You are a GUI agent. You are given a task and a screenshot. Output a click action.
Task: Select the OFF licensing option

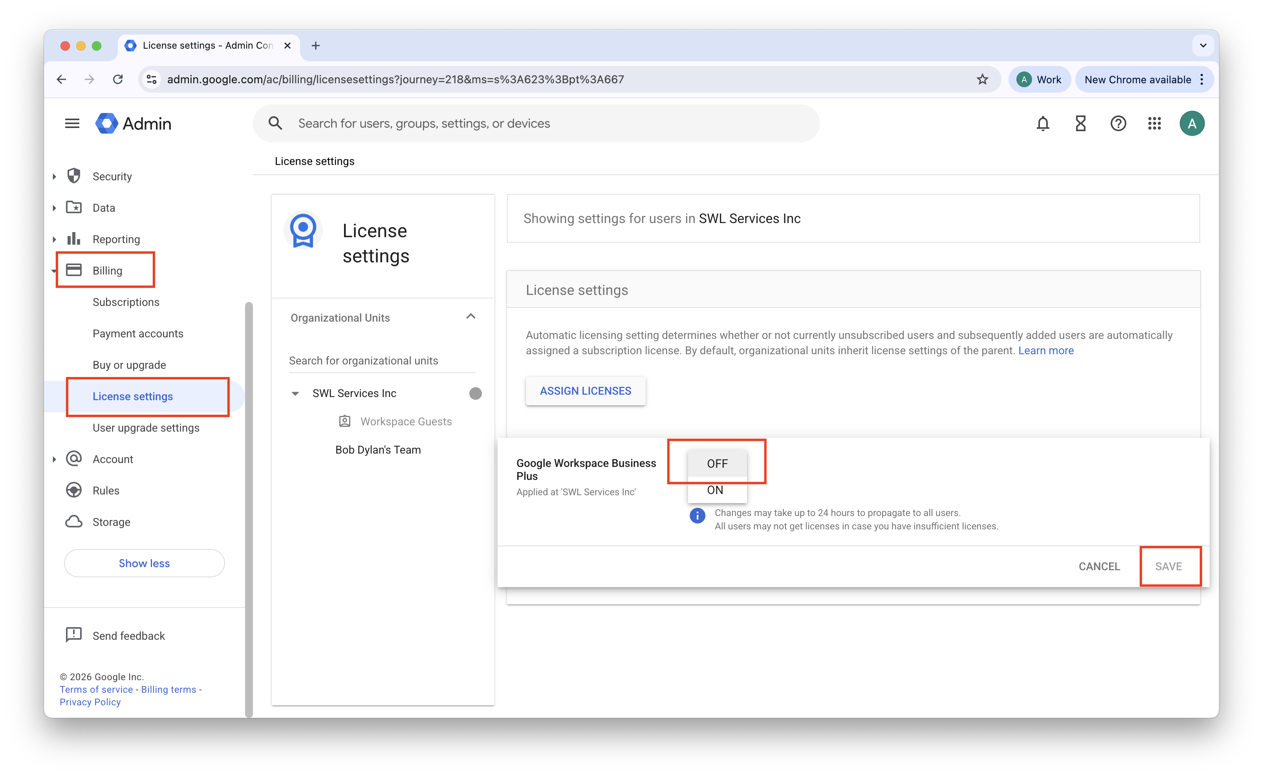coord(717,463)
